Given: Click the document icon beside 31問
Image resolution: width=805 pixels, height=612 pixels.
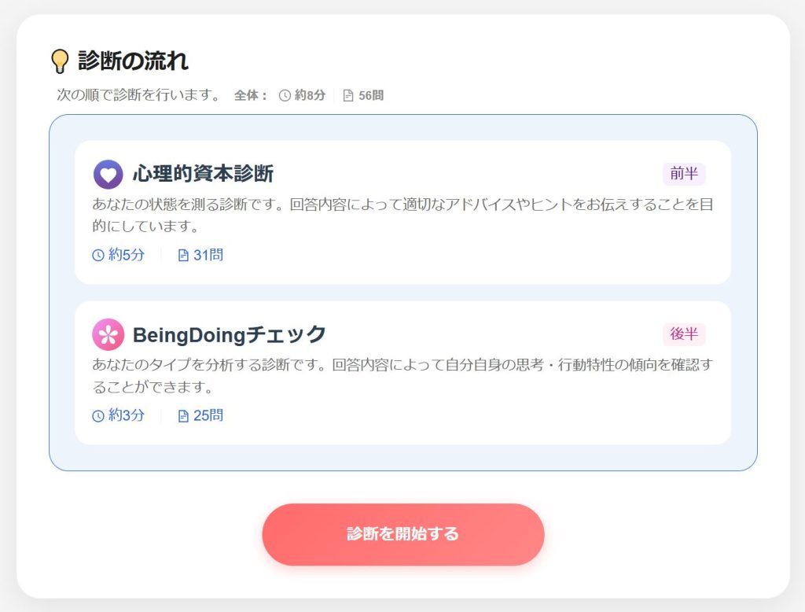Looking at the screenshot, I should point(183,255).
